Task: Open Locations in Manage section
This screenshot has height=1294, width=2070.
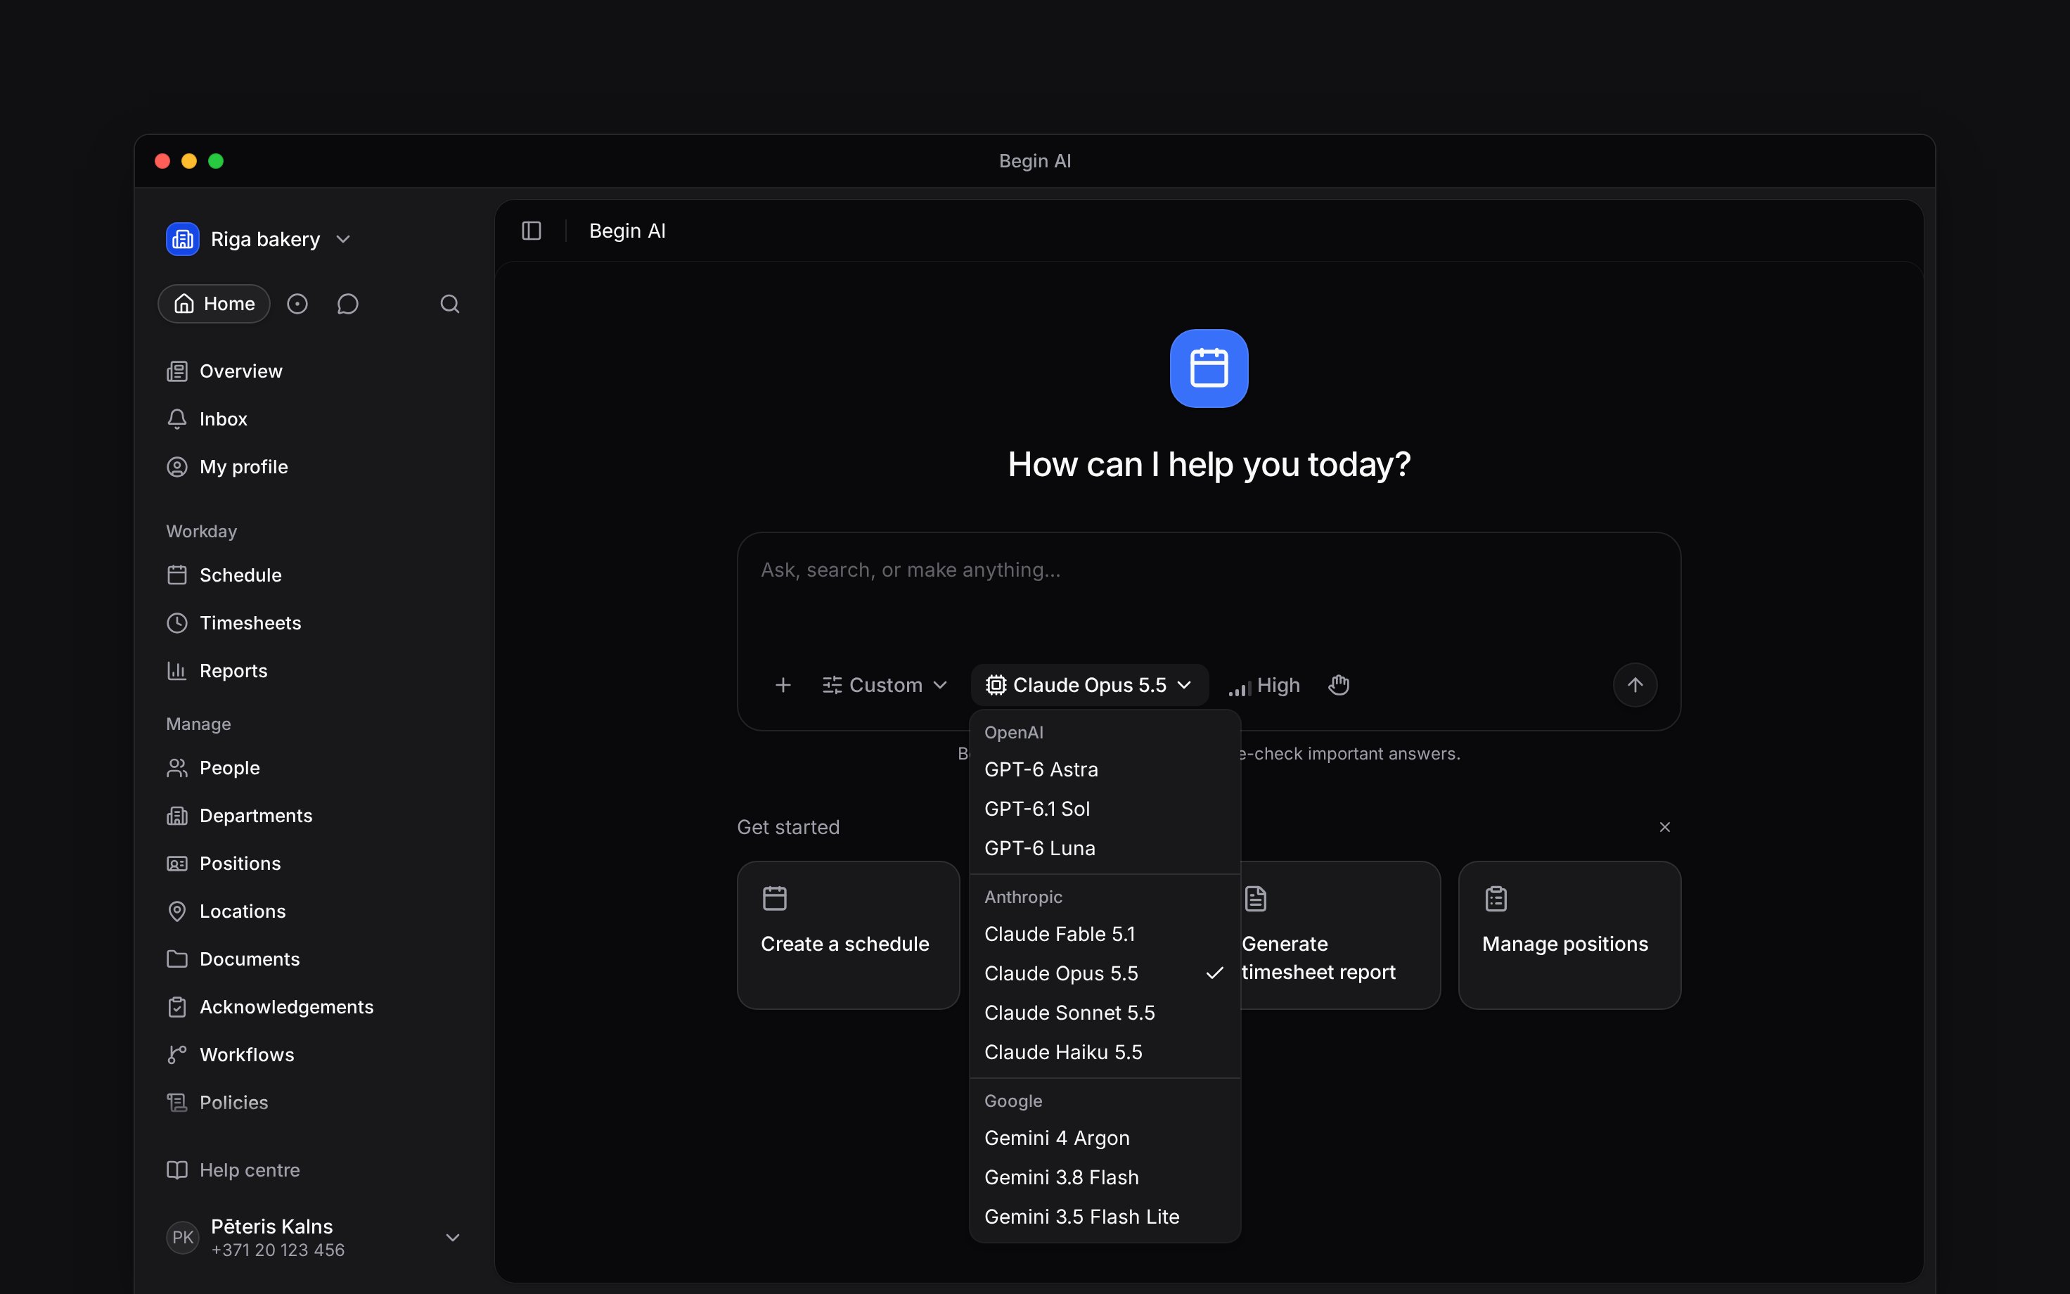Action: [315, 911]
